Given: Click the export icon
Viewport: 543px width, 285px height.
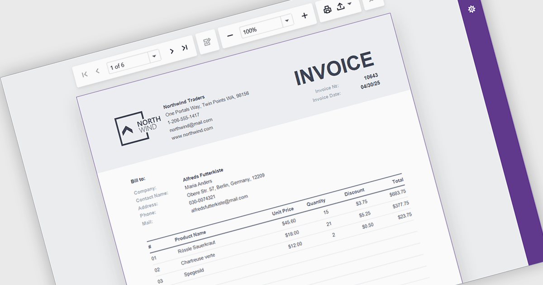Looking at the screenshot, I should (341, 8).
